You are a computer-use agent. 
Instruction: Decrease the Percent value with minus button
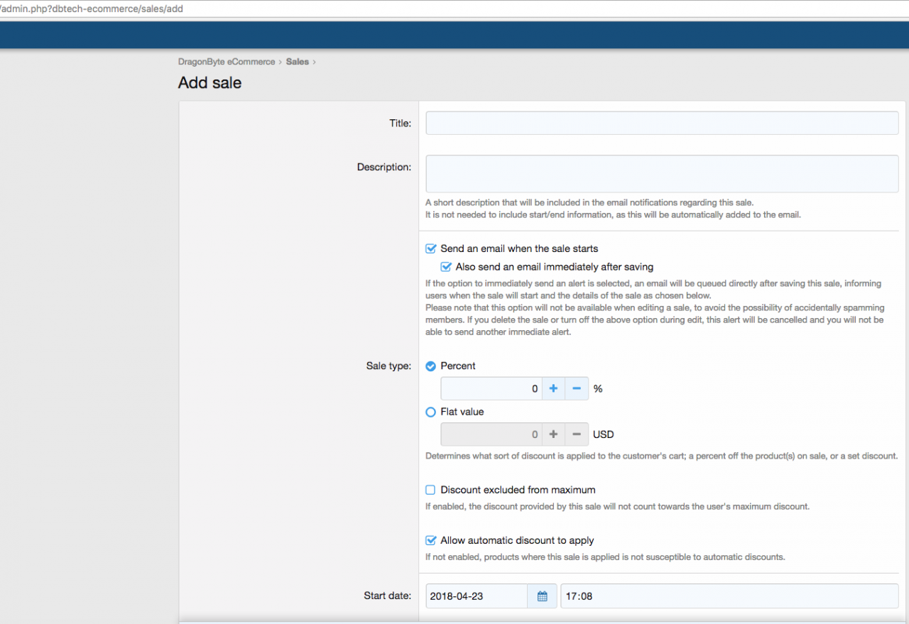tap(577, 389)
